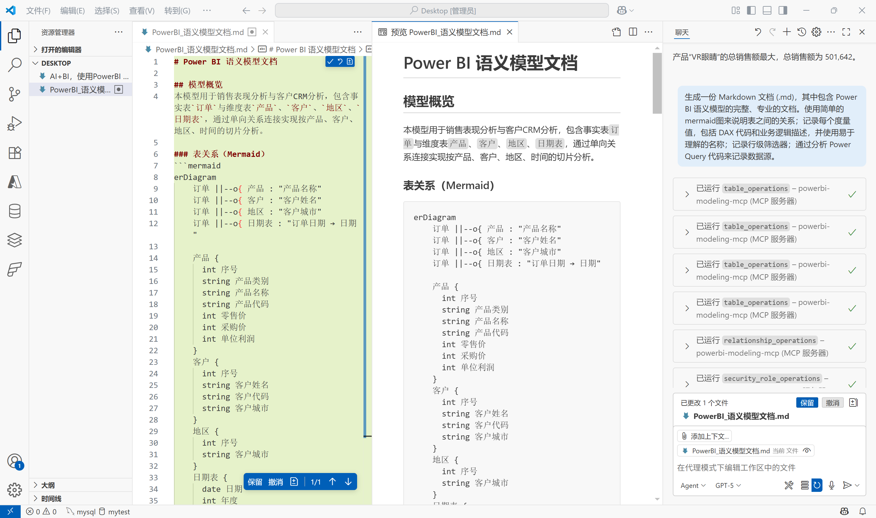Open the 编辑(E) menu
This screenshot has width=876, height=518.
coord(72,10)
